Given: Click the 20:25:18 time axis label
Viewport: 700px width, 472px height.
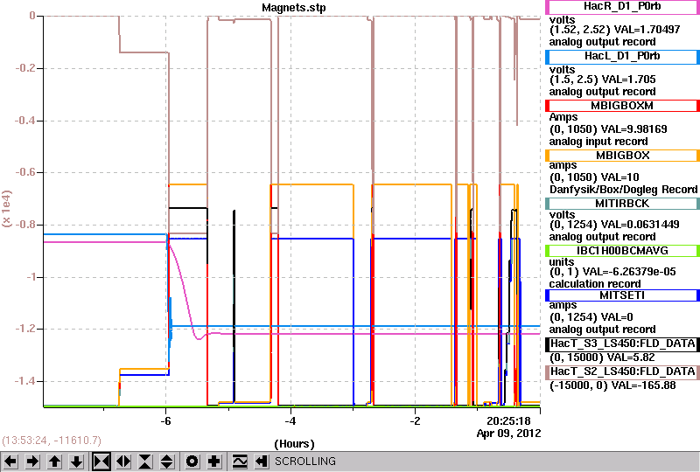Looking at the screenshot, I should pyautogui.click(x=508, y=421).
